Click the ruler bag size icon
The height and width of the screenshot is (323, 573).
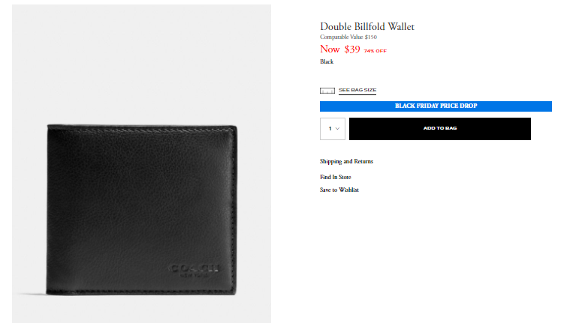pyautogui.click(x=327, y=91)
